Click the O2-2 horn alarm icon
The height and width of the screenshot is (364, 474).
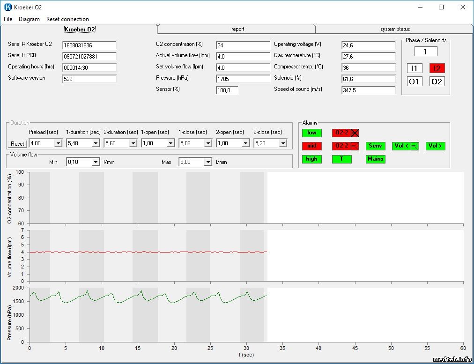[x=355, y=146]
